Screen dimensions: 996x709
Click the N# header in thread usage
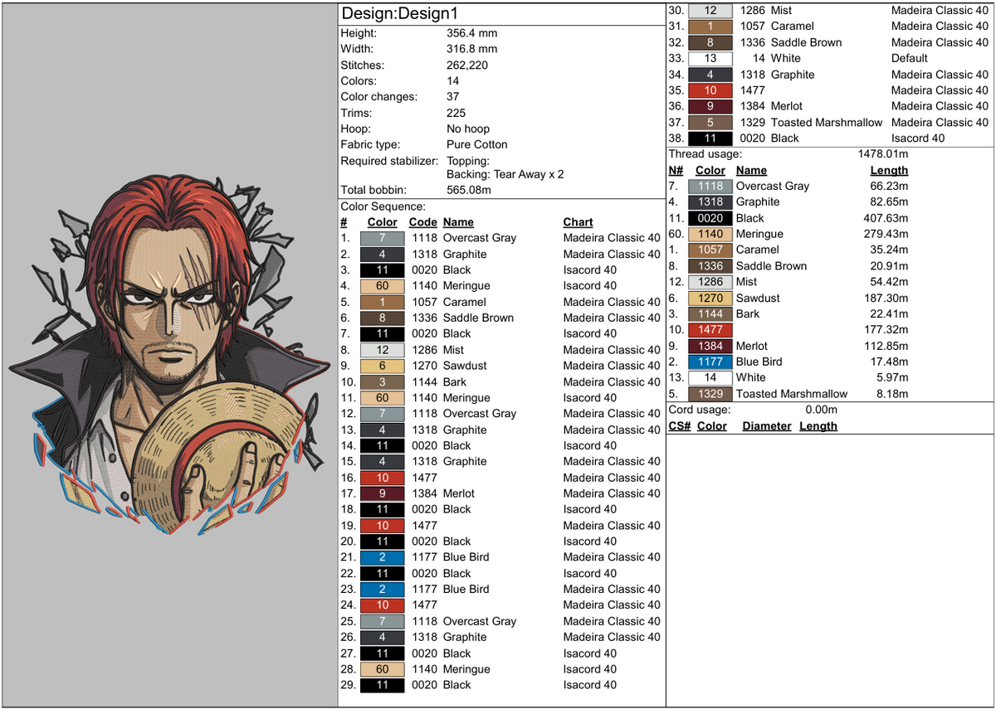[676, 170]
